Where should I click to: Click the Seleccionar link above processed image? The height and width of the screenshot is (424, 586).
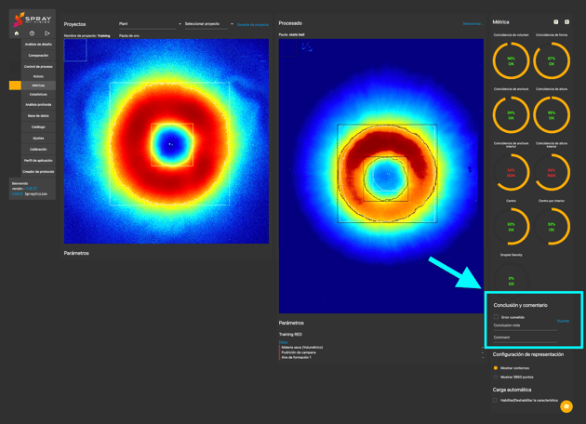click(x=472, y=24)
